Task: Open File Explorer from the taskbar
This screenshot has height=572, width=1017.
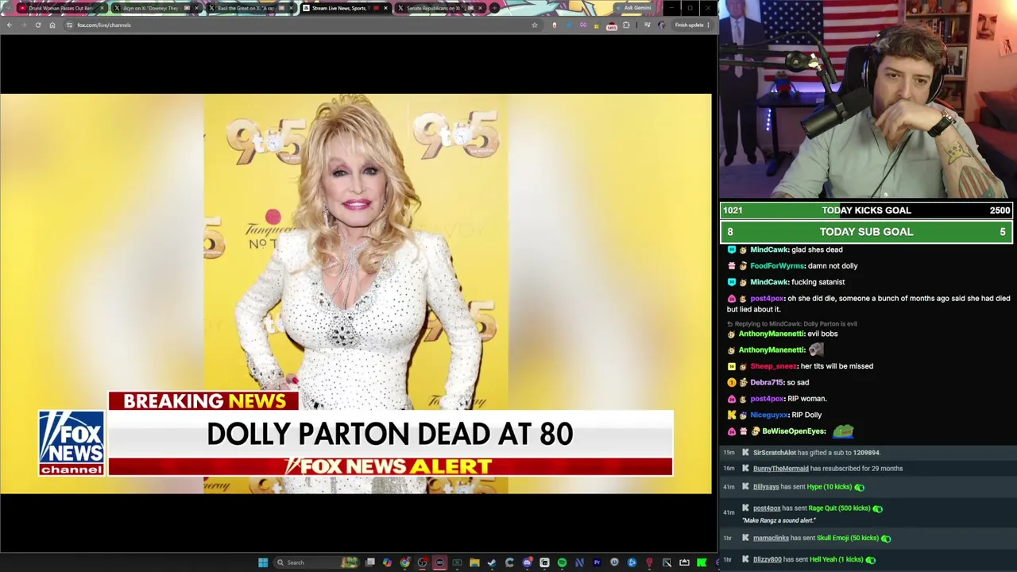Action: [474, 562]
